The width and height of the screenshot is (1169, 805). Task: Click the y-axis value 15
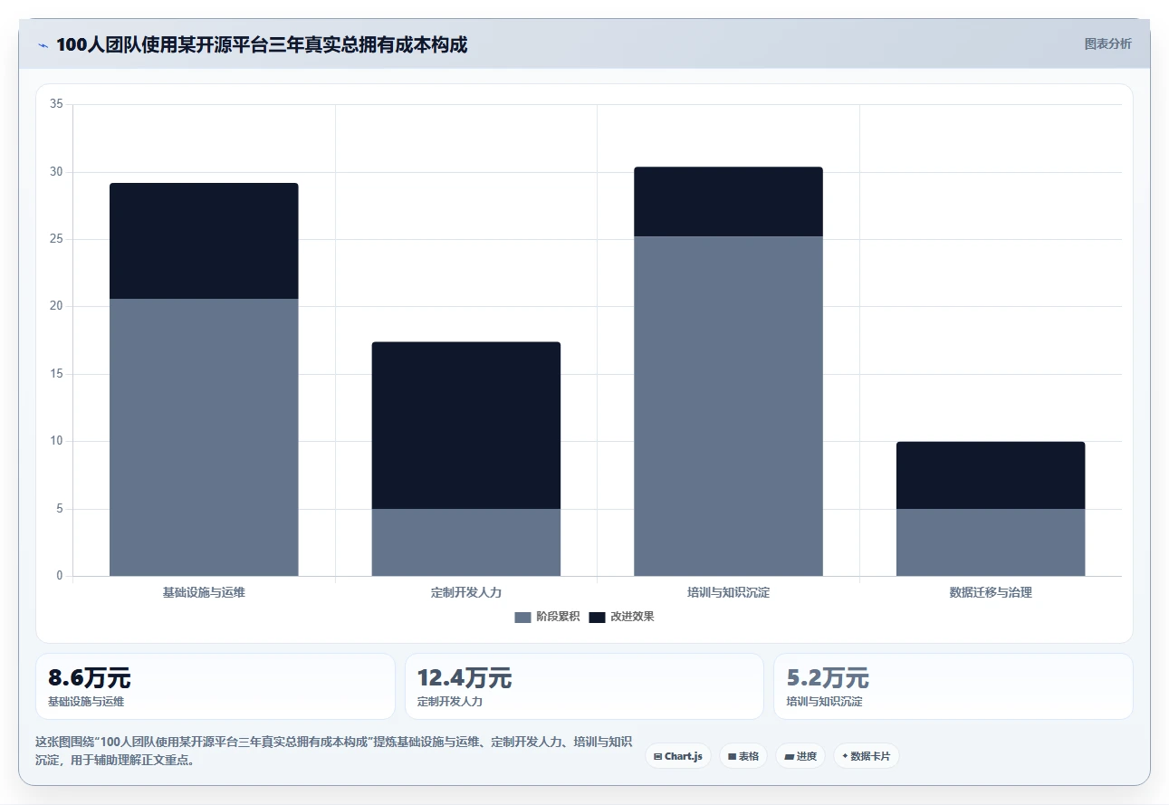56,374
